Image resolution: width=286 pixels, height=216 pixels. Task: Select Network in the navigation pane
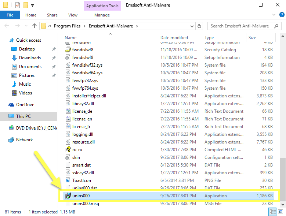25,139
